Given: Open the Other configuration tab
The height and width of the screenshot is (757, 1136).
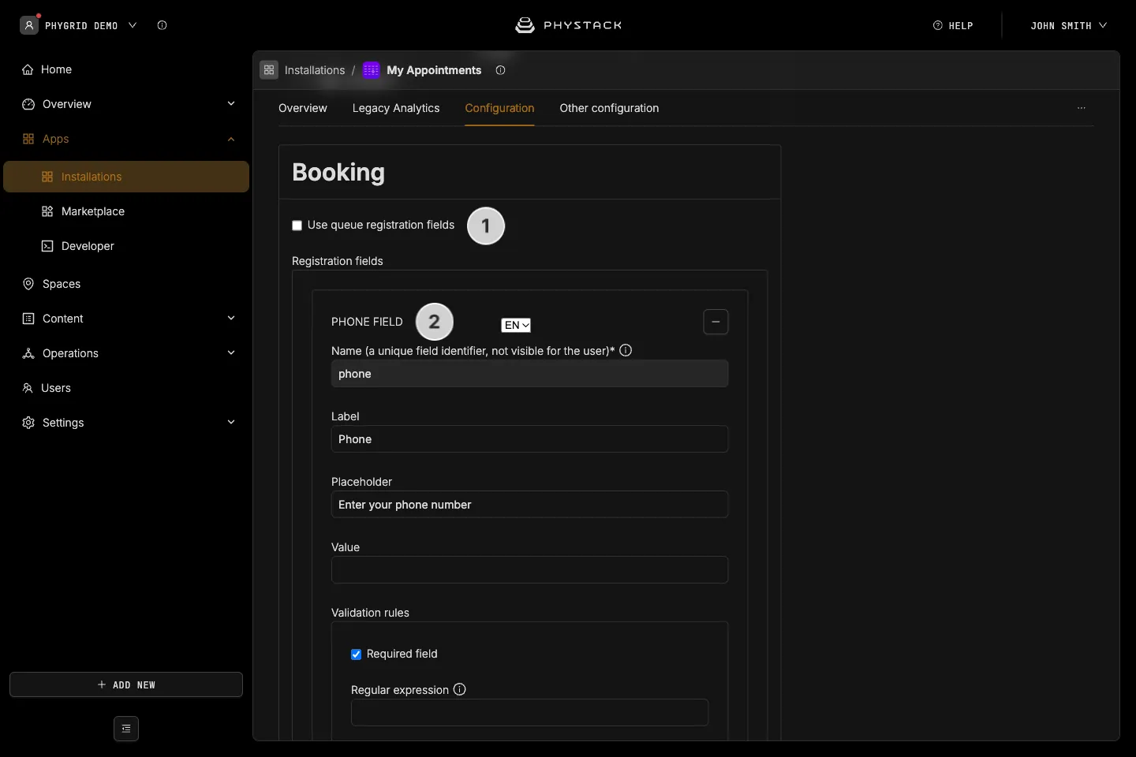Looking at the screenshot, I should pyautogui.click(x=609, y=108).
